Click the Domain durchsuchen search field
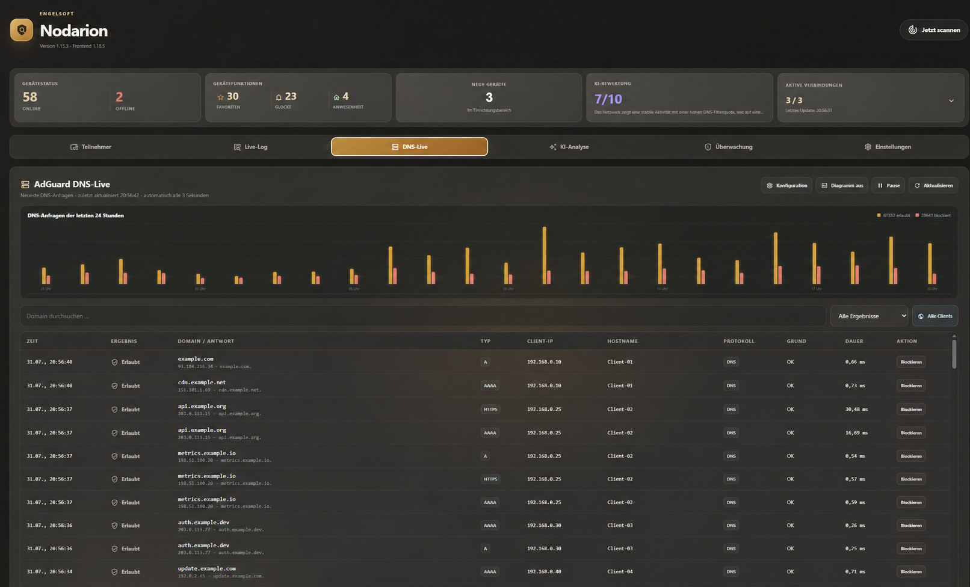This screenshot has width=970, height=587. 423,316
